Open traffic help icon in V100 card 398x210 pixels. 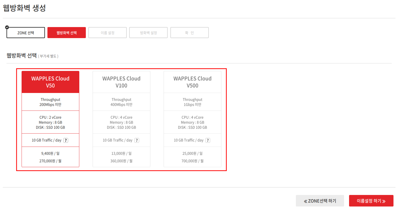click(x=137, y=140)
